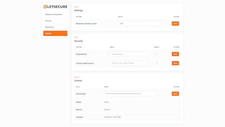Click the License key label

tap(81, 94)
